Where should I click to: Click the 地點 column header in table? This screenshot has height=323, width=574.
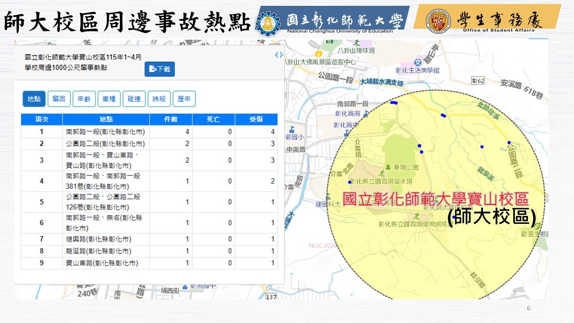pos(106,119)
